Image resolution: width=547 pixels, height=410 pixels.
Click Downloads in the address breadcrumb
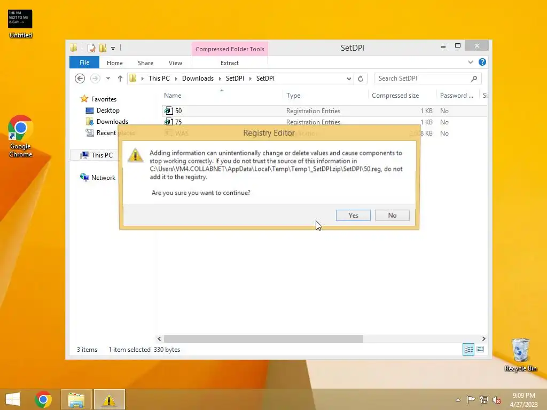[198, 78]
